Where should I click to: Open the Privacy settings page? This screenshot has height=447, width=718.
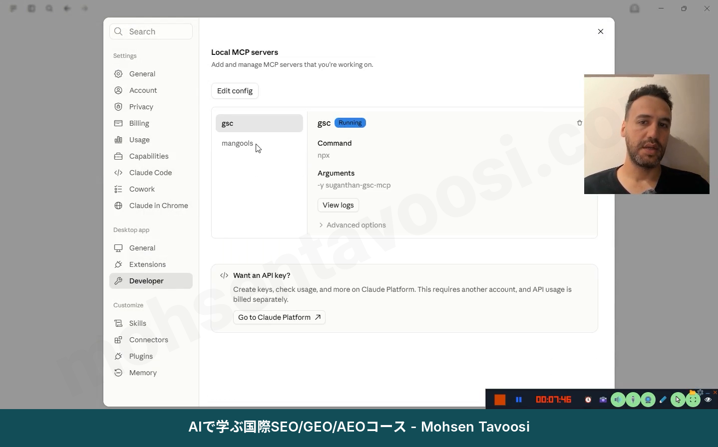click(151, 107)
